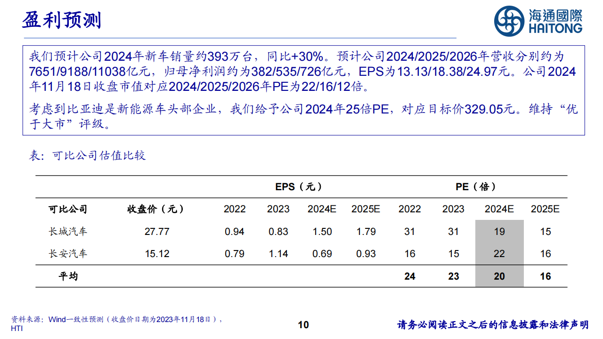Screen dimensions: 603x339
Task: Click the 资料来源 Wind一致性预测 footnote
Action: click(117, 319)
